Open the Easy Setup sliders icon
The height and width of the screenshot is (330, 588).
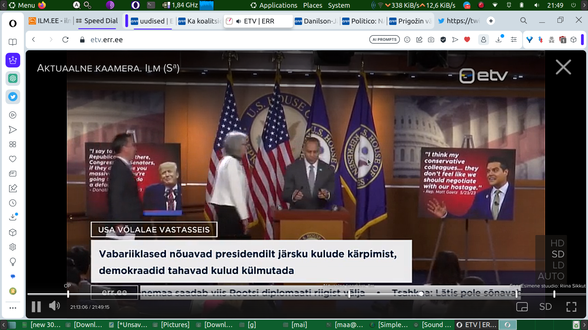point(514,40)
